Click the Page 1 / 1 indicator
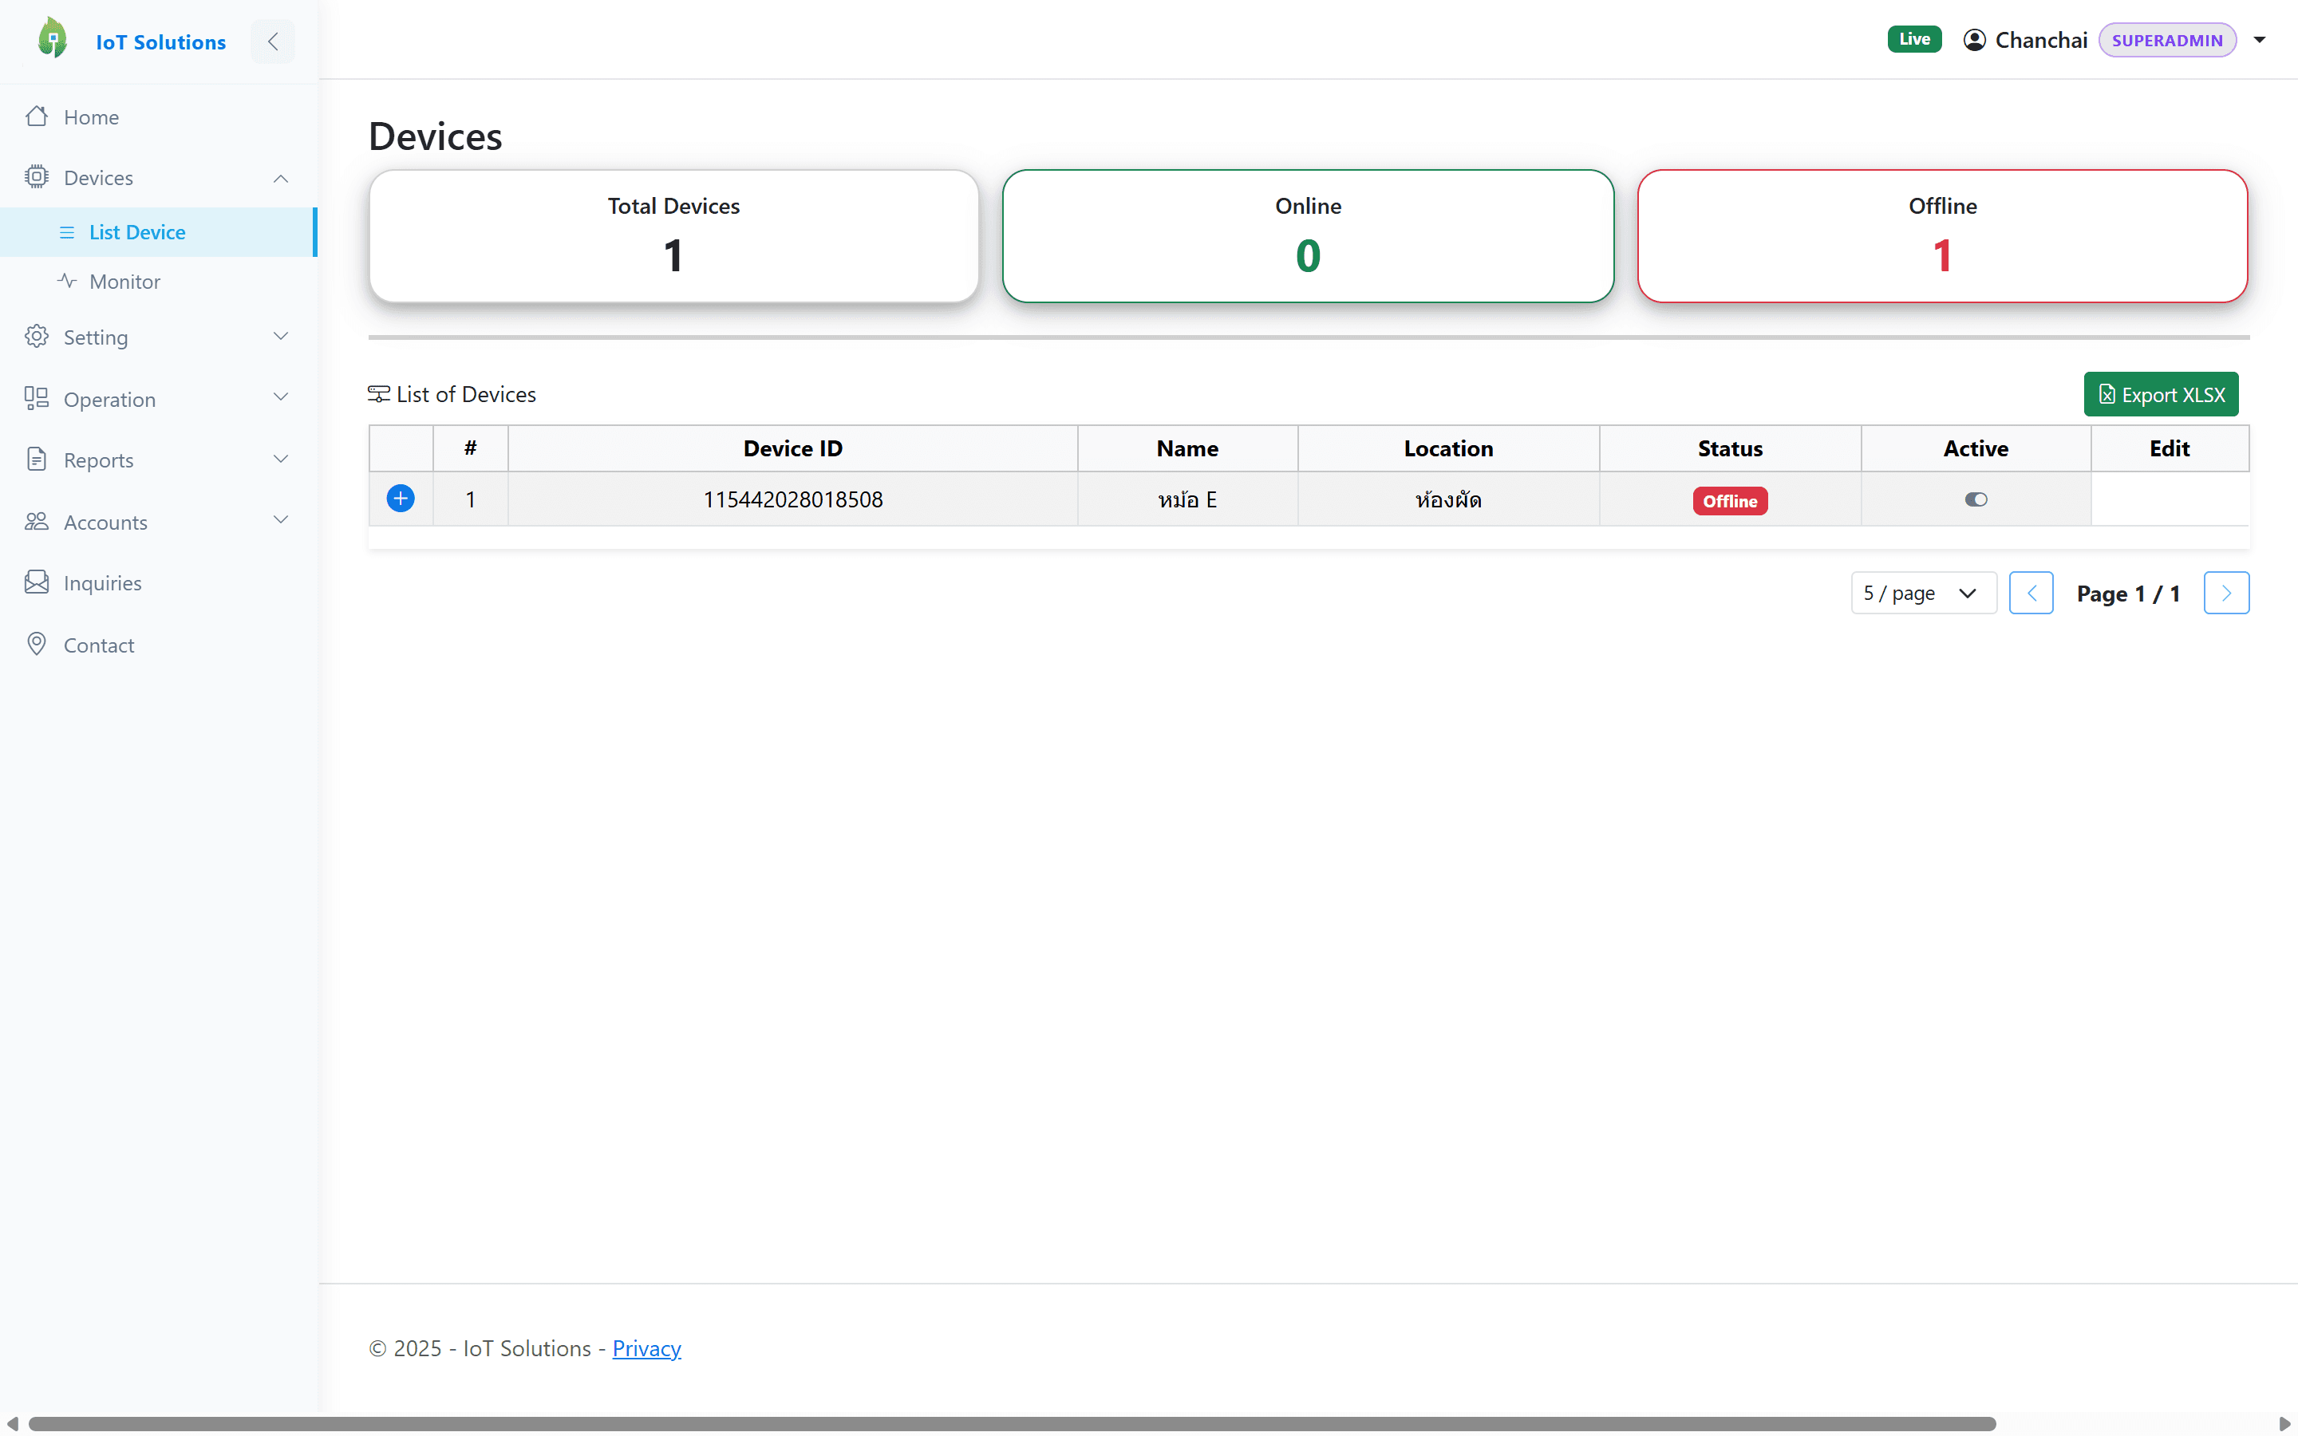The image size is (2298, 1436). [x=2128, y=594]
